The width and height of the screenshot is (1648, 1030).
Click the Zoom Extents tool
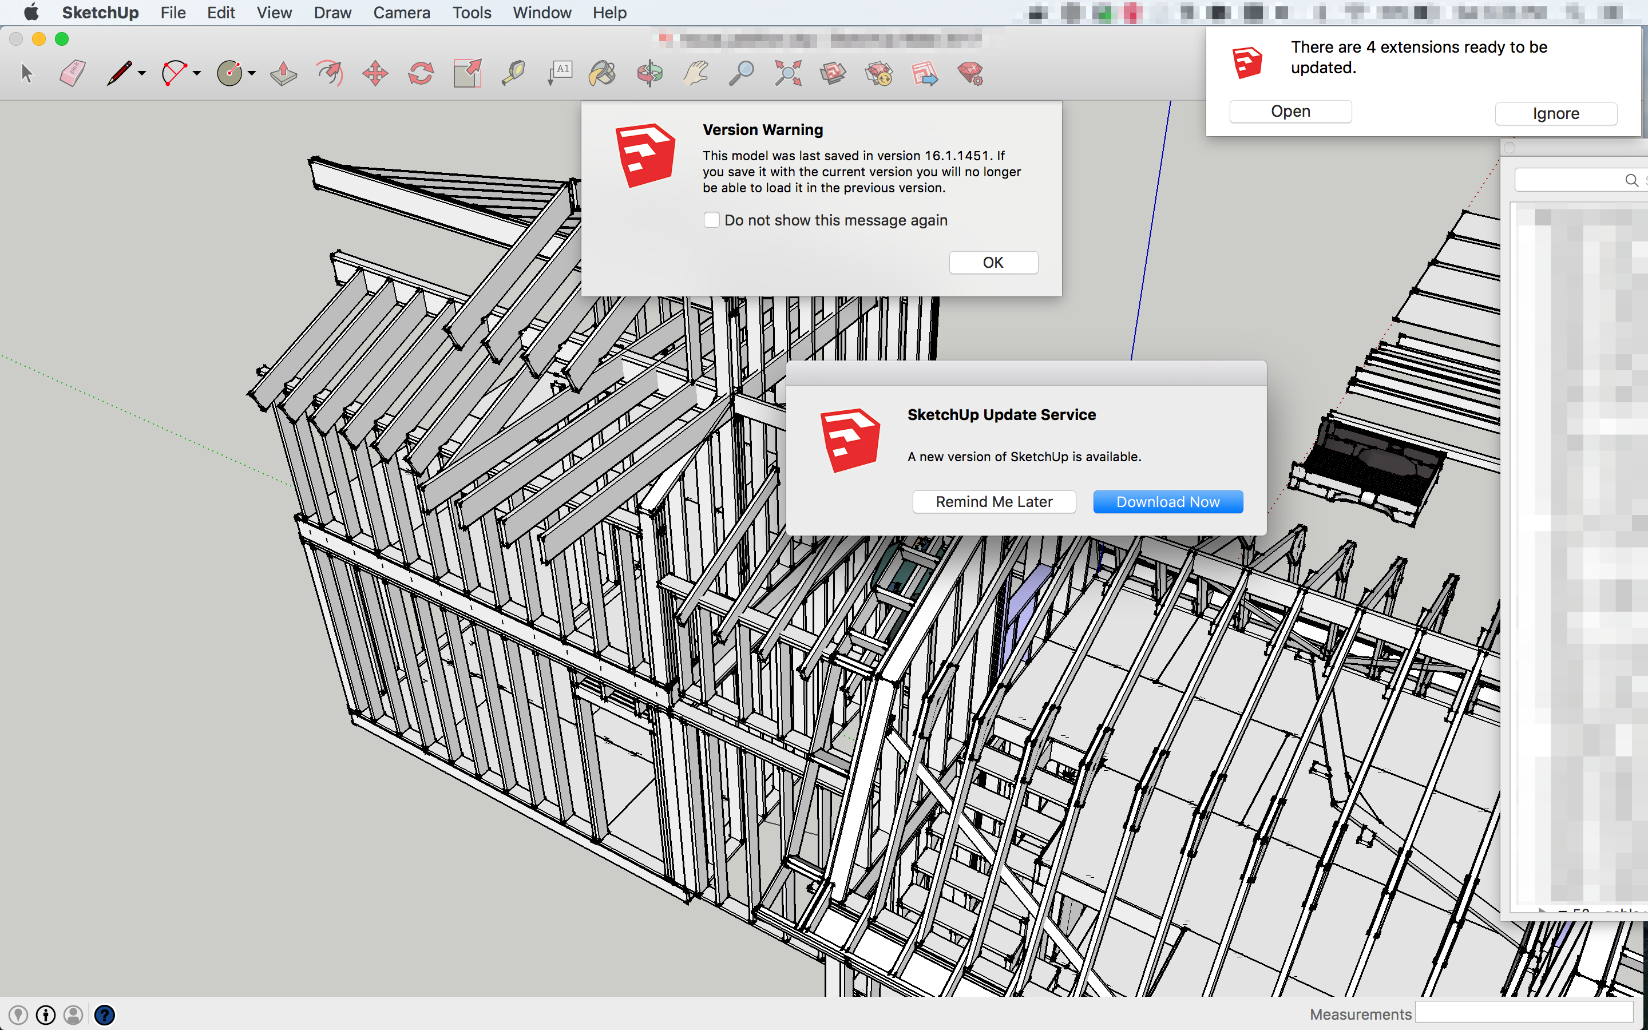pyautogui.click(x=787, y=73)
